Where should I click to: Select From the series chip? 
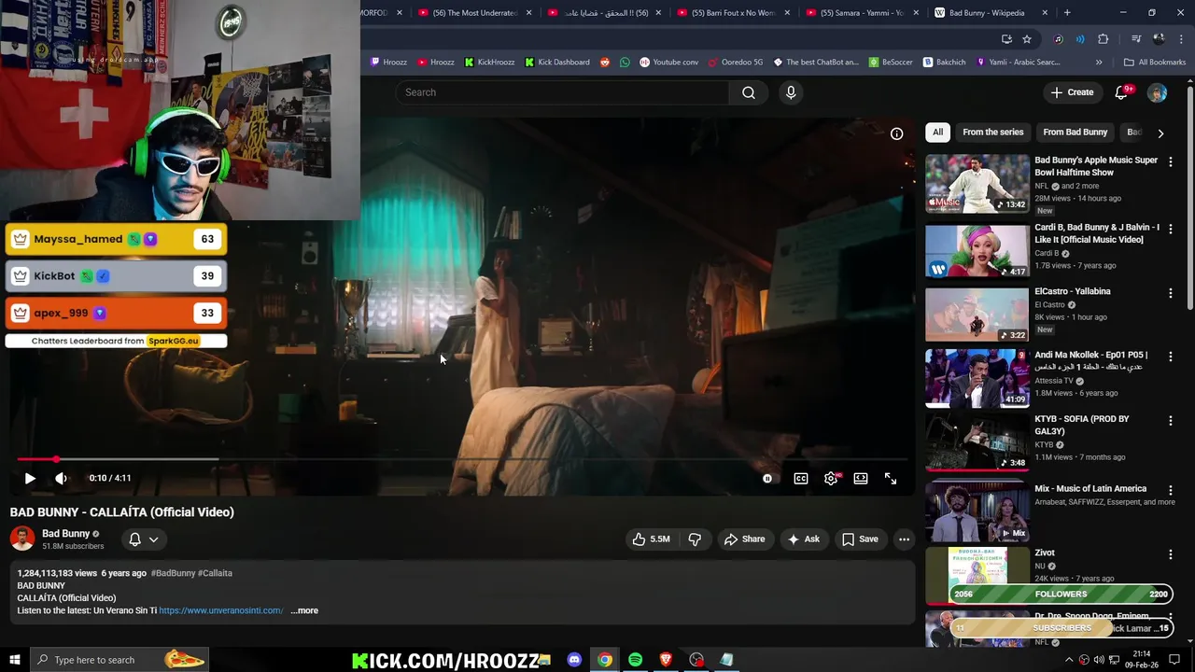pos(992,133)
